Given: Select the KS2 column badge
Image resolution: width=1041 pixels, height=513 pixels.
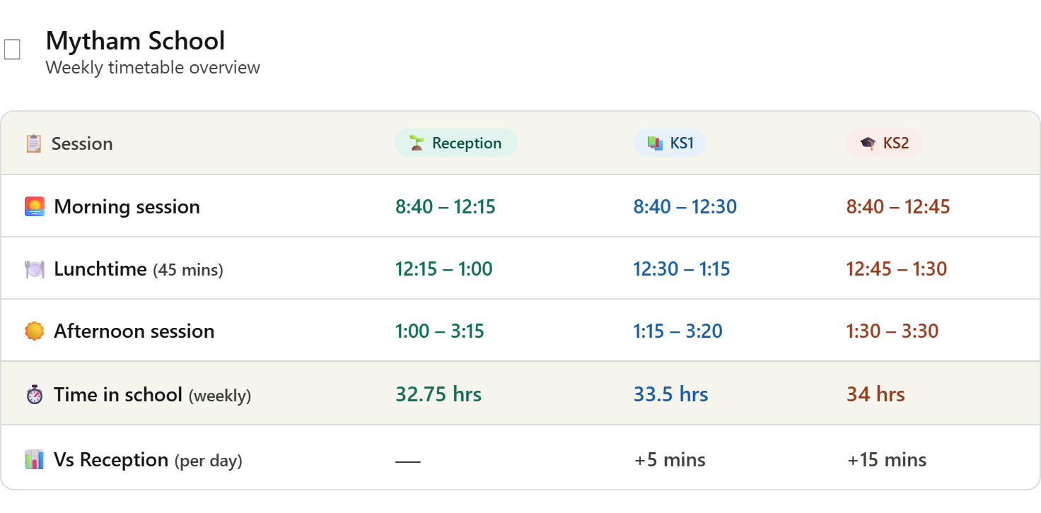Looking at the screenshot, I should pyautogui.click(x=884, y=143).
